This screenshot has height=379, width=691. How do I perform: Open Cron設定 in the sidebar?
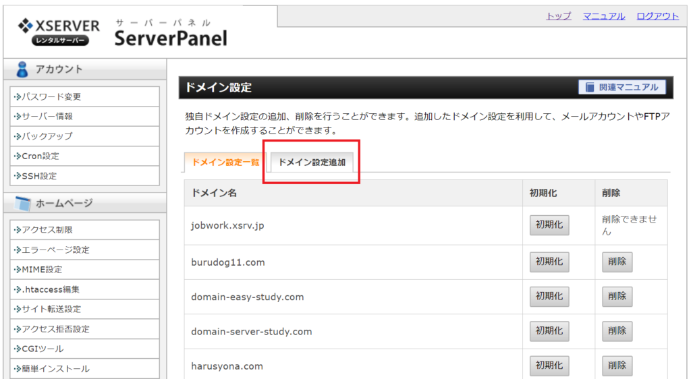click(84, 156)
